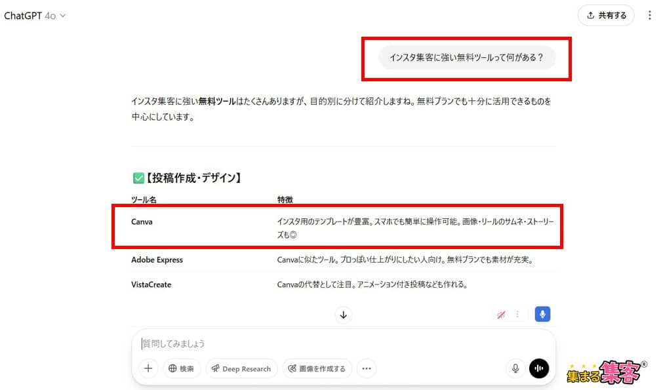Click the user message about インスタ集客 tools
Viewport: 663px width, 390px height.
click(467, 58)
